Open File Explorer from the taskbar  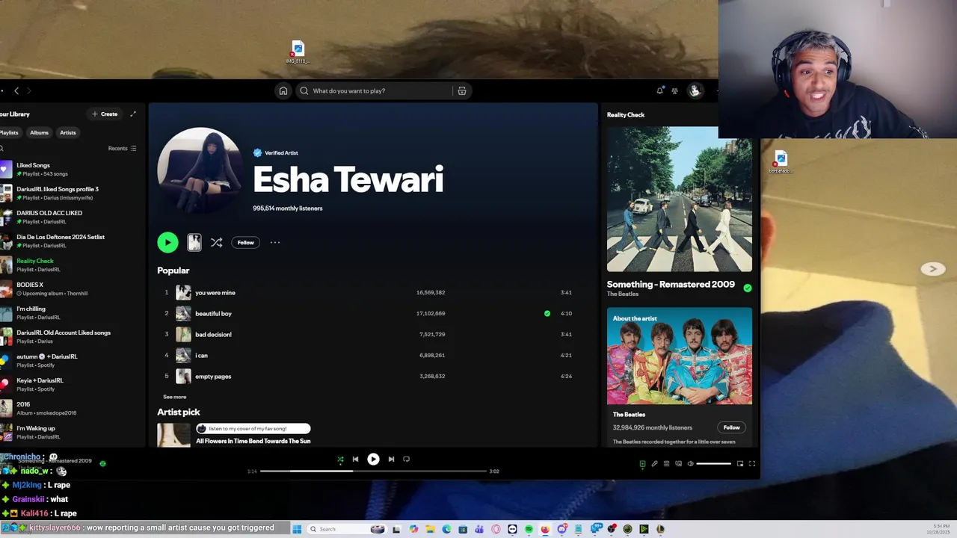(430, 529)
